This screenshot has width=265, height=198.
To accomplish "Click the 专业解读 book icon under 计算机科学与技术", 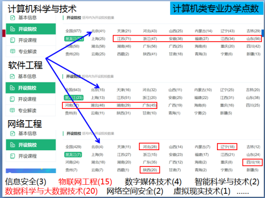I will (x=13, y=51).
